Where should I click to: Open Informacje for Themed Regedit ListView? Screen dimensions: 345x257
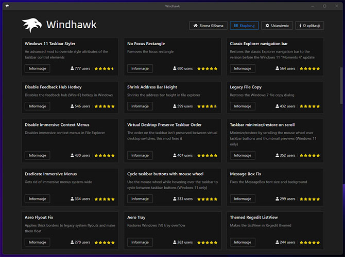tap(243, 242)
